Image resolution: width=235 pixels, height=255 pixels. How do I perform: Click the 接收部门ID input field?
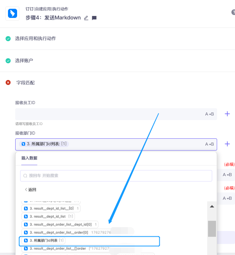tap(116, 144)
